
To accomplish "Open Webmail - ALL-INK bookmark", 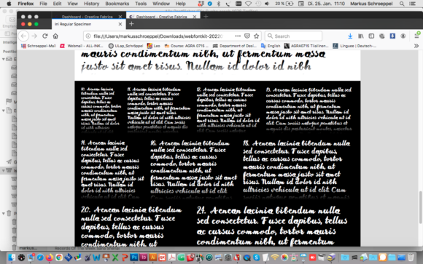I will tap(82, 46).
